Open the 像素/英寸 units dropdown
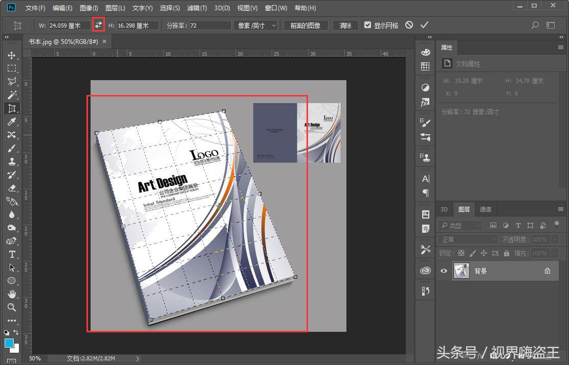Viewport: 569px width, 365px height. pyautogui.click(x=256, y=25)
